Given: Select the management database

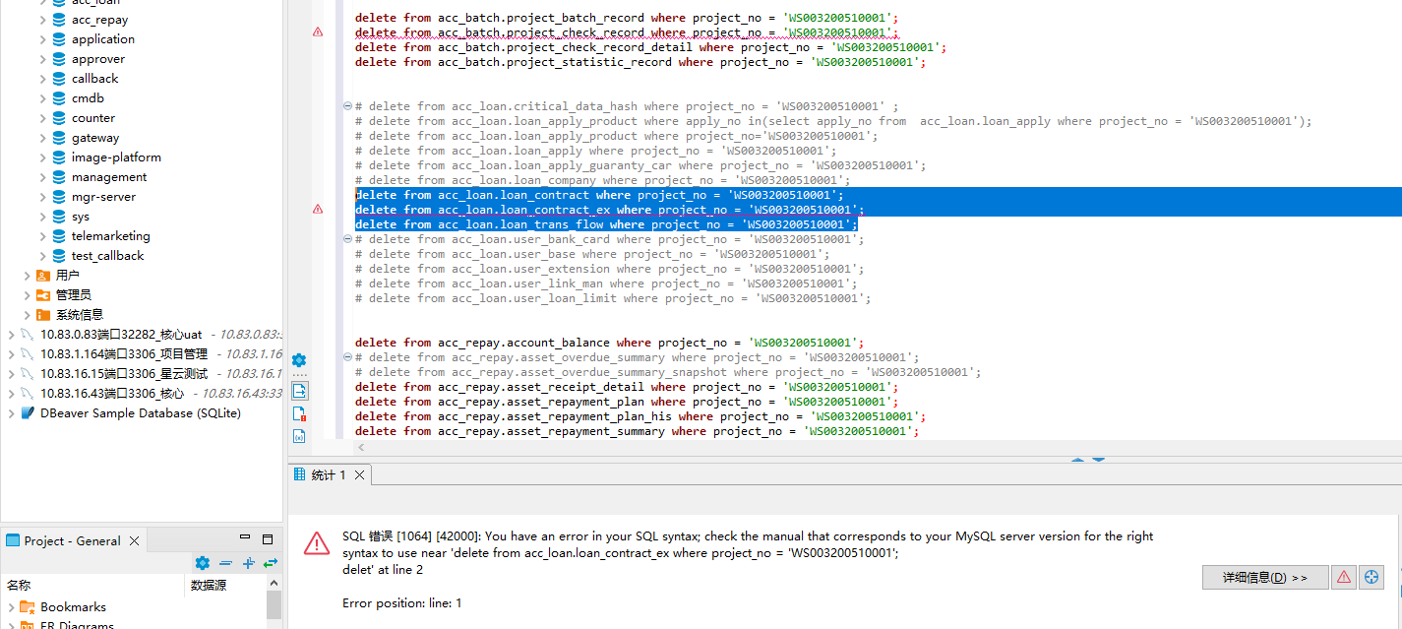Looking at the screenshot, I should (109, 177).
